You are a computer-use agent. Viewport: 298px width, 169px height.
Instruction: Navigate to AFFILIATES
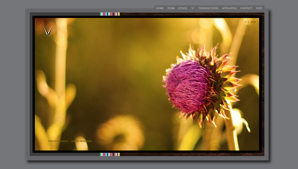pos(229,8)
